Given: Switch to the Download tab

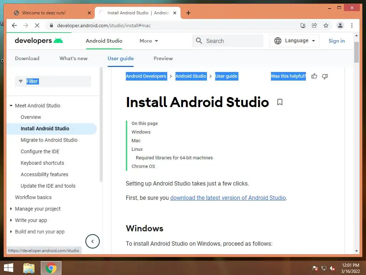Looking at the screenshot, I should (x=27, y=58).
